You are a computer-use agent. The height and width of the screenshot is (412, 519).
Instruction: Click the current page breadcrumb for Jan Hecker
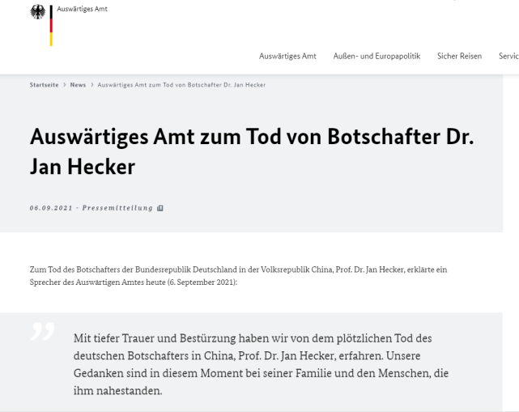click(181, 85)
